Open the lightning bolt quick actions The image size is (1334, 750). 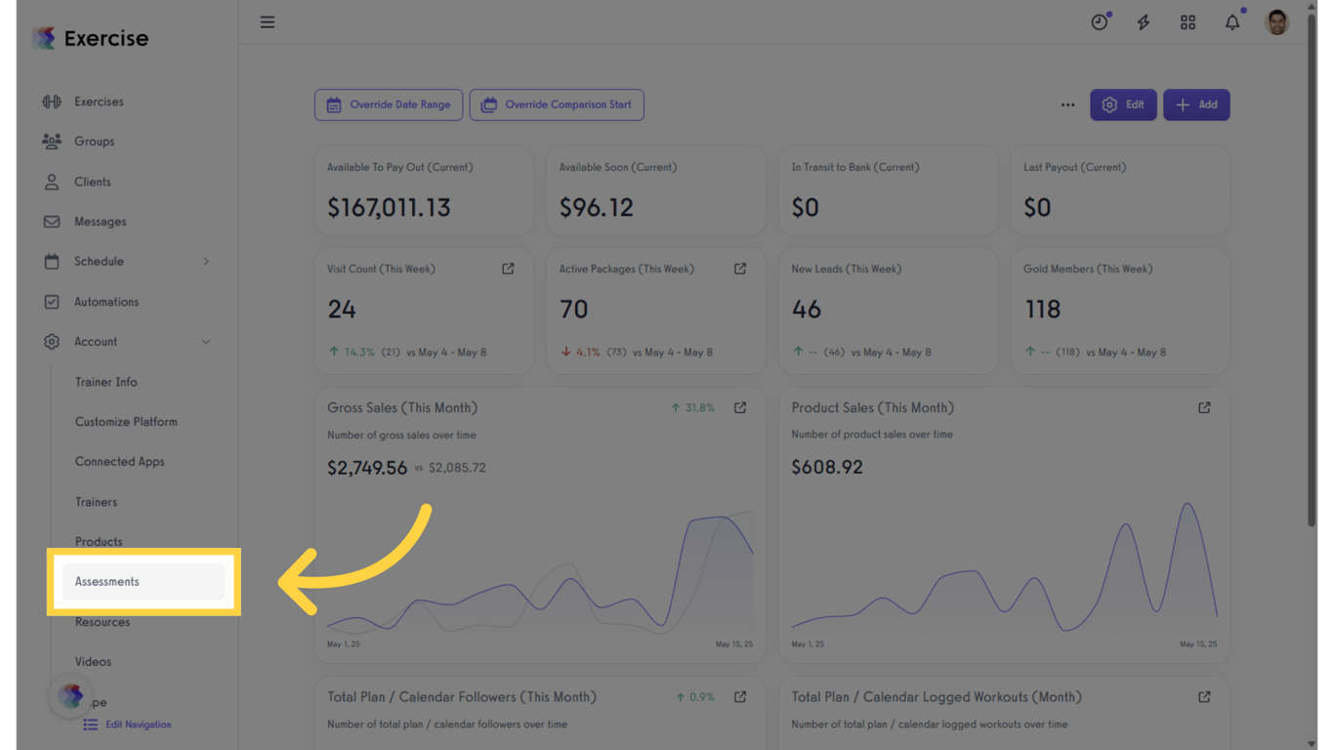(x=1144, y=22)
